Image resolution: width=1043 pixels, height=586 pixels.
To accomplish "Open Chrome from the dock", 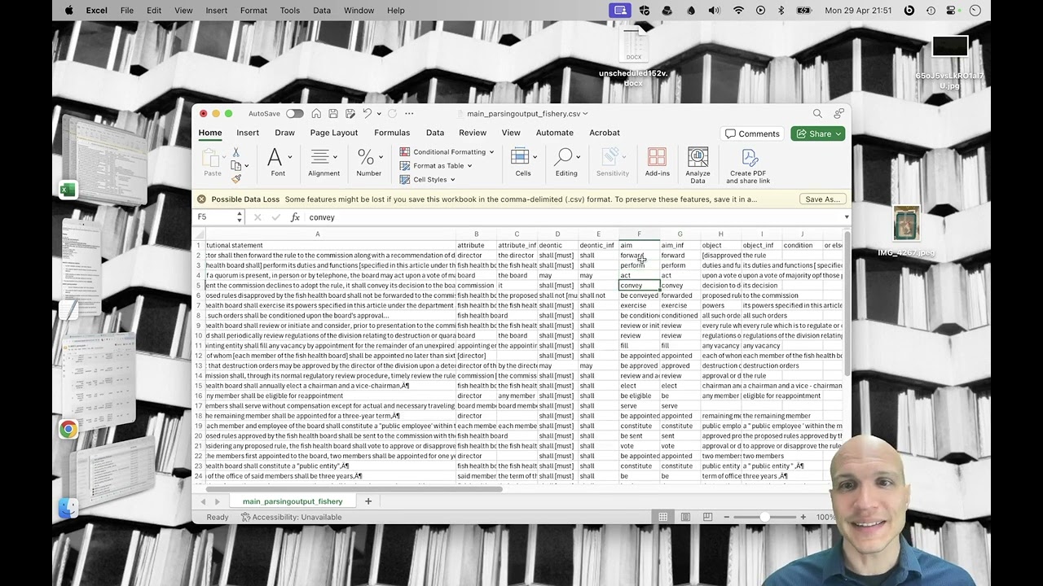I will pos(68,429).
